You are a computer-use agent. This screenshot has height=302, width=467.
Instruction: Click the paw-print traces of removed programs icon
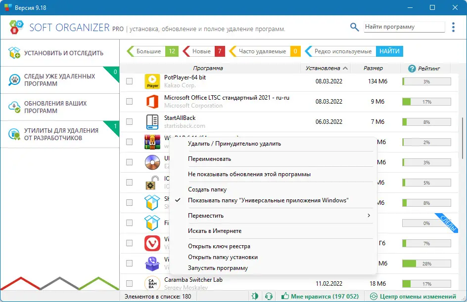(14, 80)
